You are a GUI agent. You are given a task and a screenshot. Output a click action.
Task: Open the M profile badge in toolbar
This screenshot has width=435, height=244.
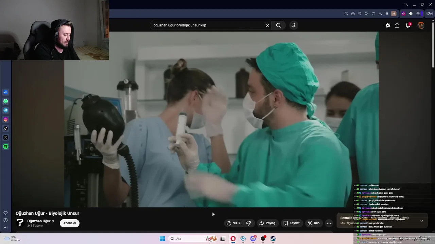(394, 14)
